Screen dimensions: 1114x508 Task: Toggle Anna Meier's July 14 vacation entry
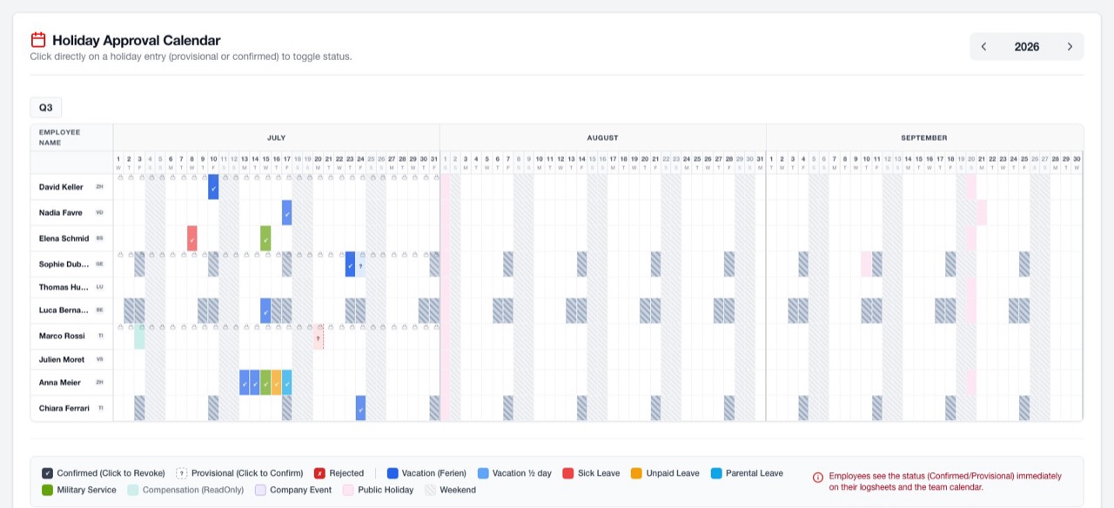(x=255, y=383)
